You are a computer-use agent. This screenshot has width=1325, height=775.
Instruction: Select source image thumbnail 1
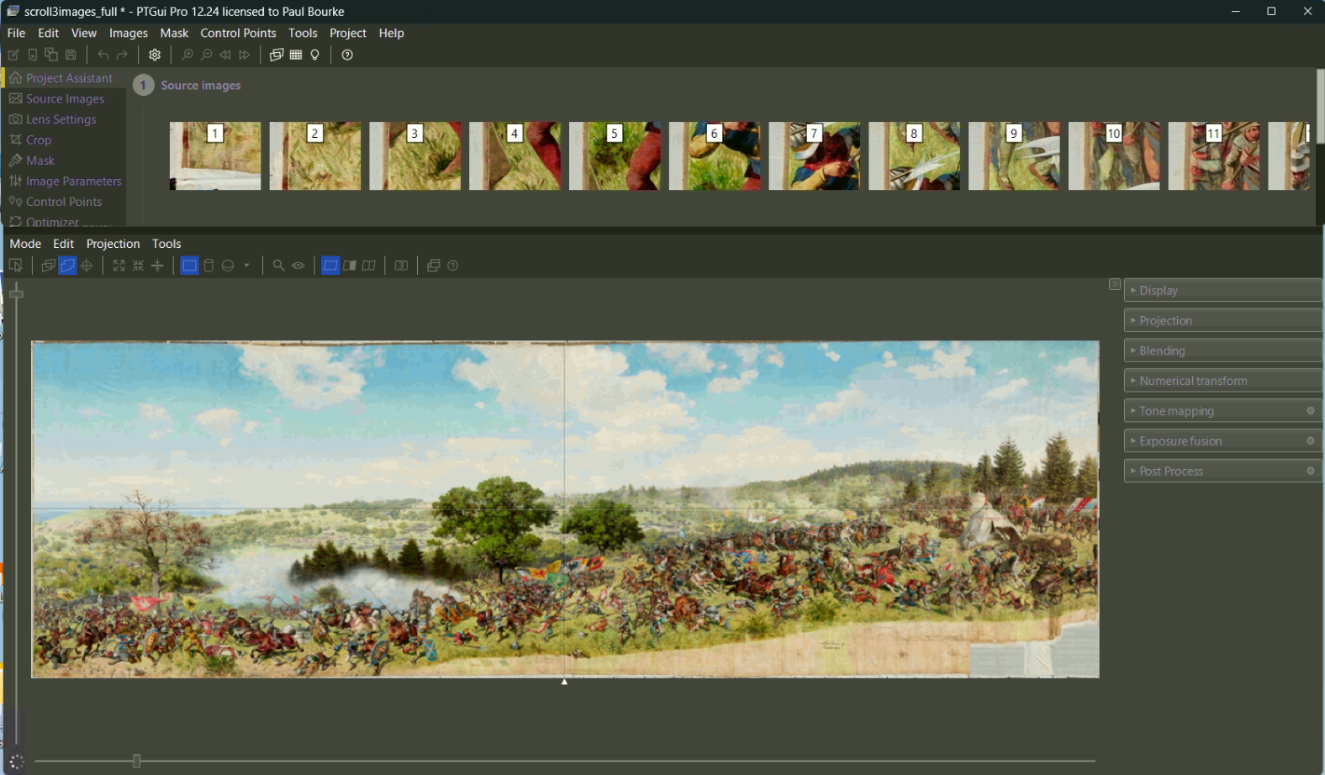coord(215,156)
